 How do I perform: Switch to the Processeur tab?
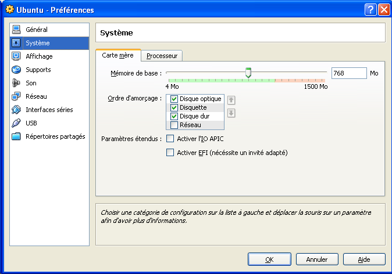tap(162, 56)
